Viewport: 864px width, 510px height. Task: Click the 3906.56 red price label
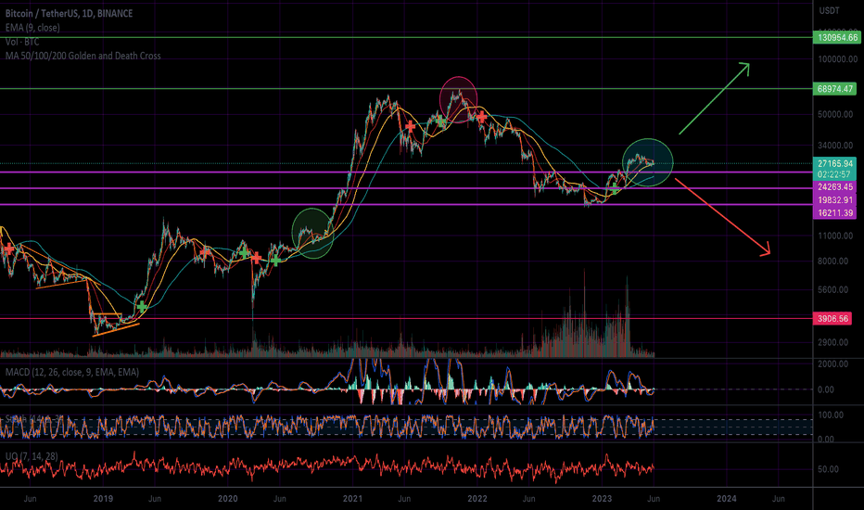(832, 319)
